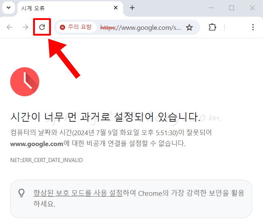Click the heading 시간이 너무 먼 과거로 설정되어 있습니다

[x=105, y=117]
